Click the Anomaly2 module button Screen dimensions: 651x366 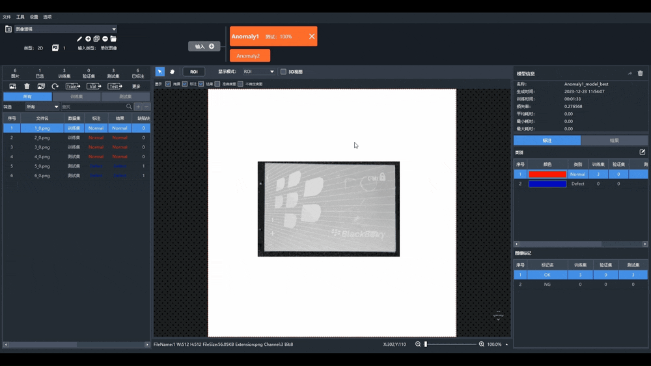pos(249,56)
